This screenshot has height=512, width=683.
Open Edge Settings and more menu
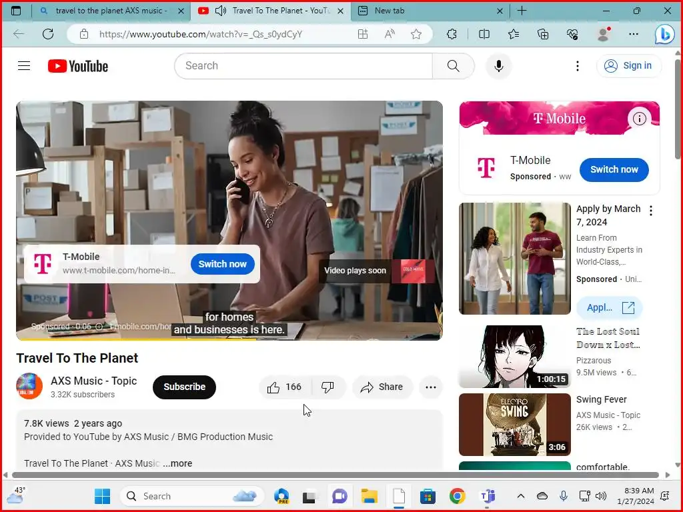(x=634, y=34)
